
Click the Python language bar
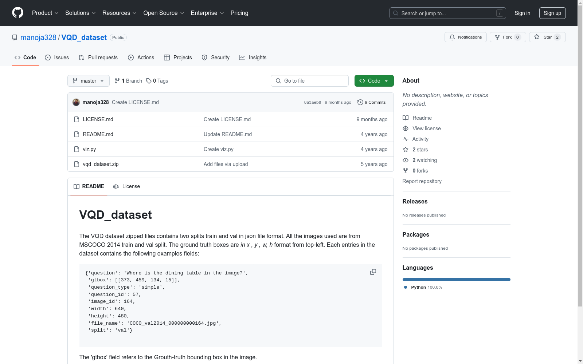tap(457, 280)
